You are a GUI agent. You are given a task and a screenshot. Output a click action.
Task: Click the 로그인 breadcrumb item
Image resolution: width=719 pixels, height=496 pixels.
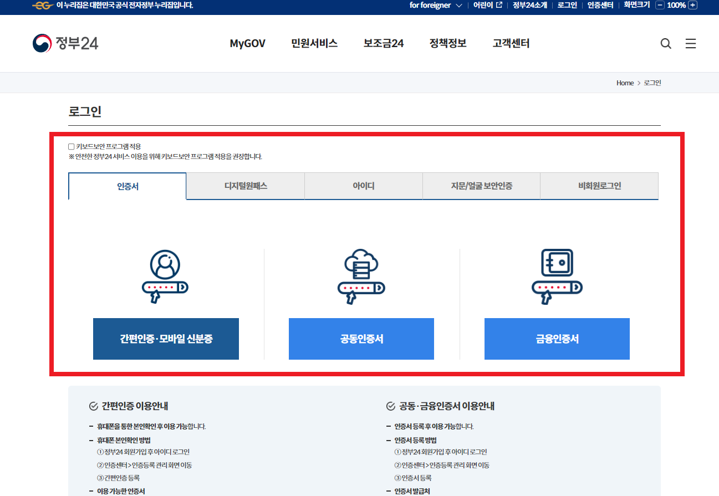[x=652, y=83]
